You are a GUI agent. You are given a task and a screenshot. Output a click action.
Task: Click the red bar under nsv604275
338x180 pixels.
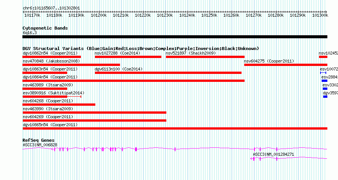286,65
